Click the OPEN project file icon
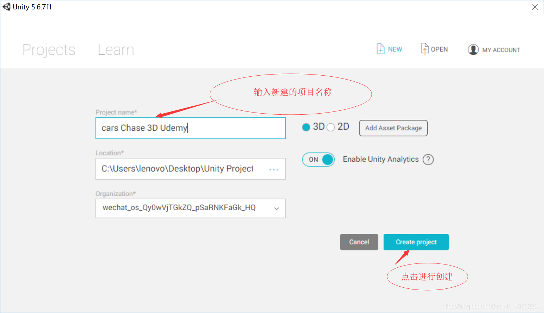544x313 pixels. pyautogui.click(x=424, y=49)
